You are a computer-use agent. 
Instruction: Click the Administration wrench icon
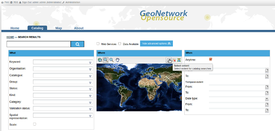63,2
